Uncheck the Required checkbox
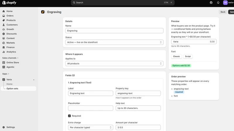 69,116
